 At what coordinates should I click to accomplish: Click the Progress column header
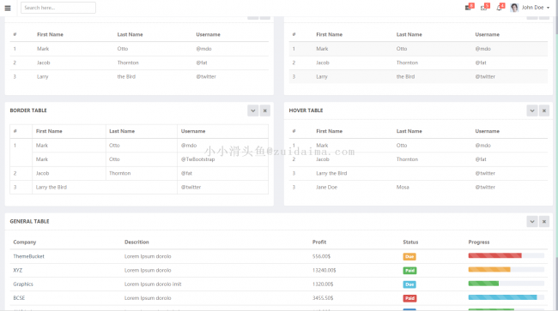479,242
